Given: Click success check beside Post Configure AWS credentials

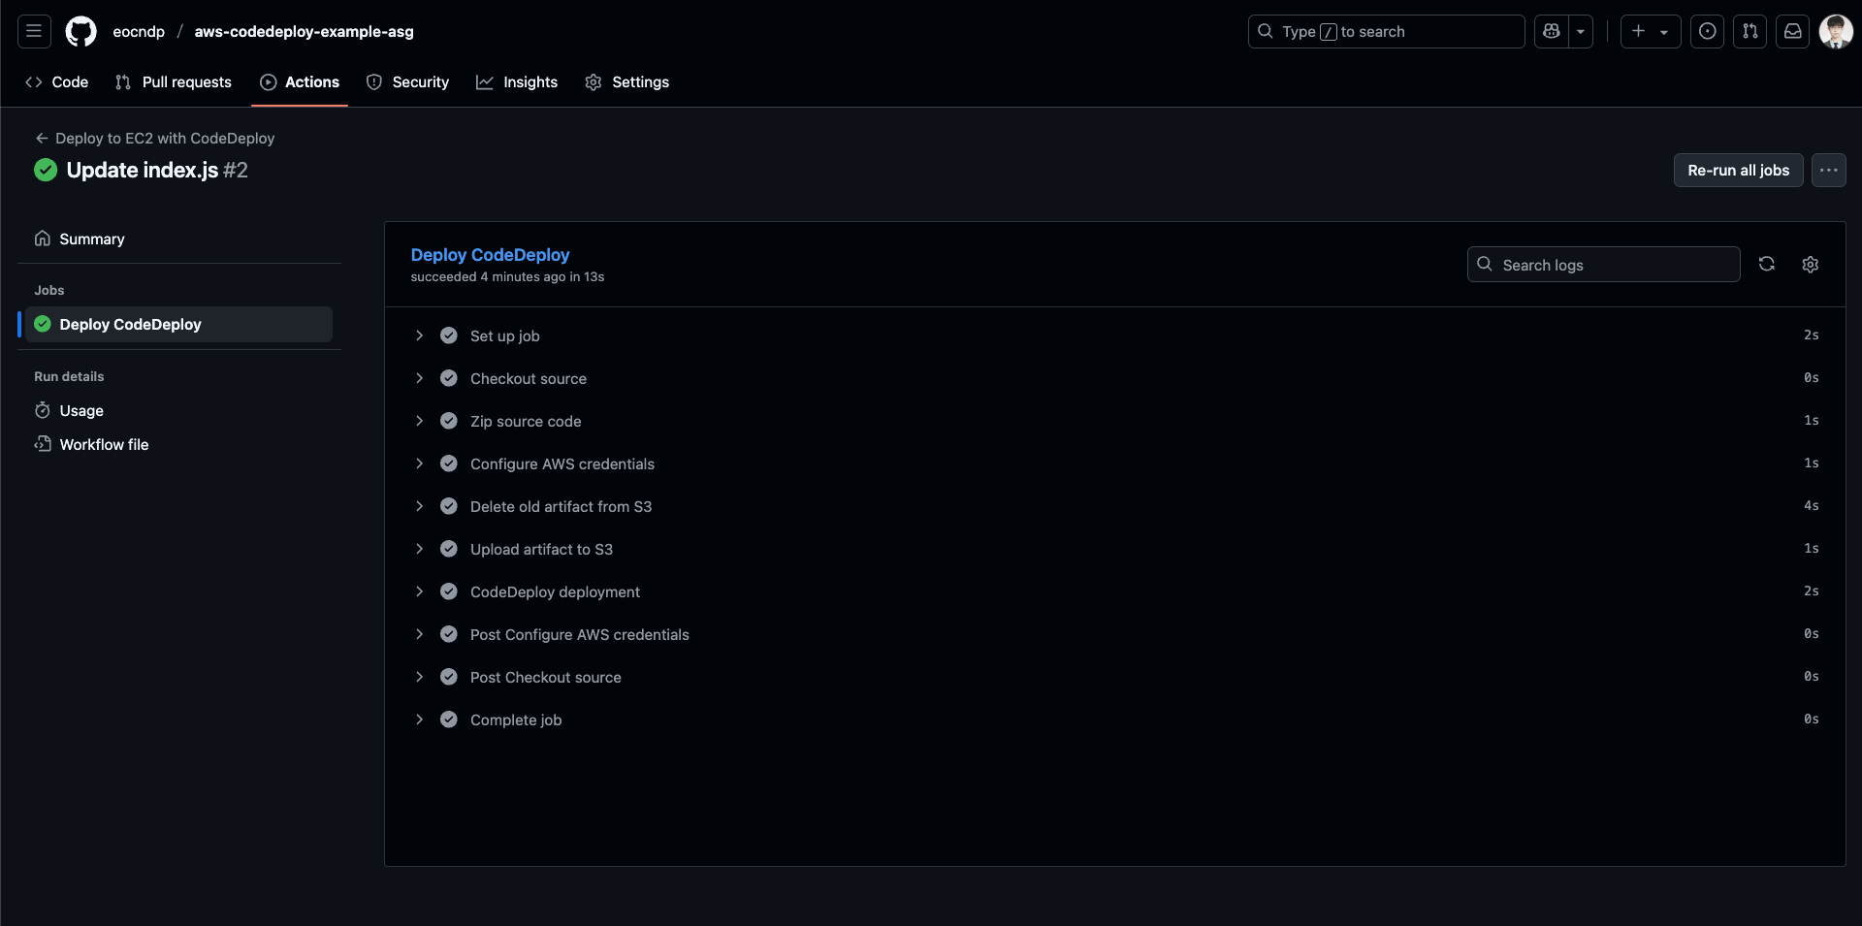Looking at the screenshot, I should [449, 634].
